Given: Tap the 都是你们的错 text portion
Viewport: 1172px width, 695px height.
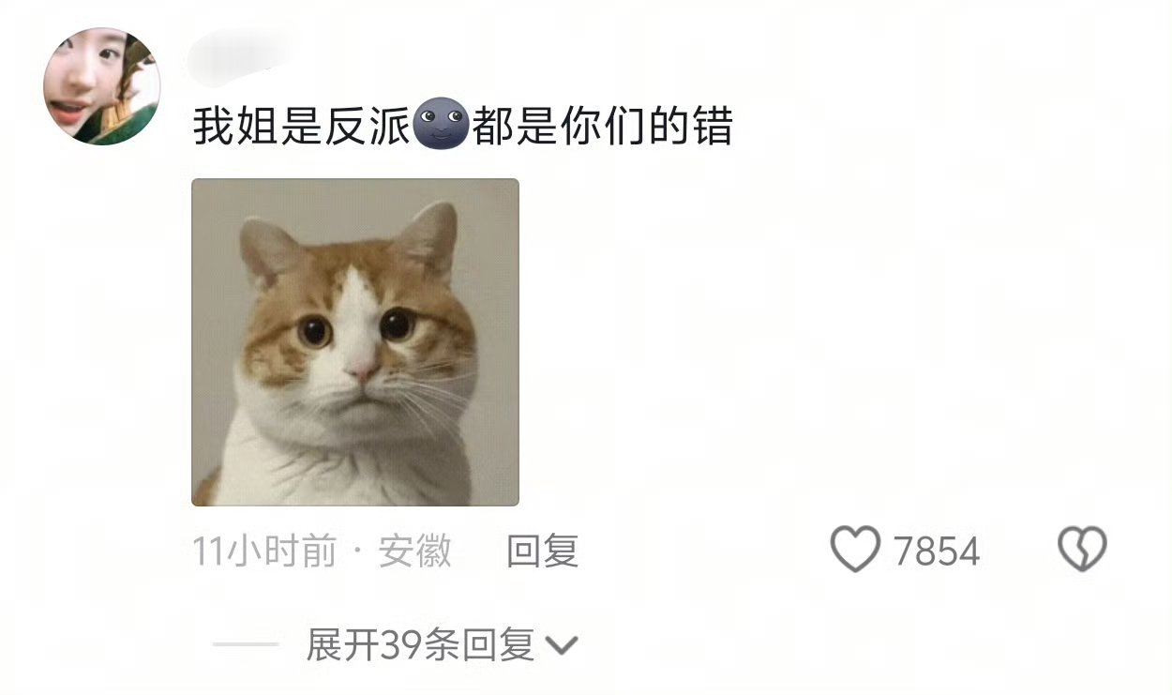Looking at the screenshot, I should click(602, 127).
